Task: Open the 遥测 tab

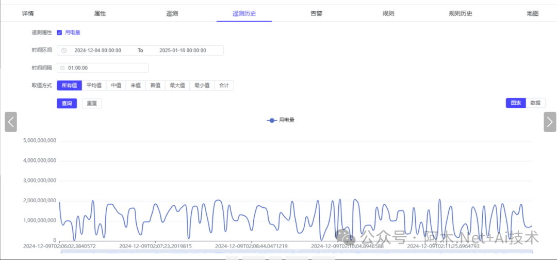Action: click(x=172, y=14)
